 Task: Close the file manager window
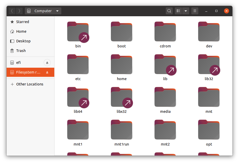(x=227, y=11)
